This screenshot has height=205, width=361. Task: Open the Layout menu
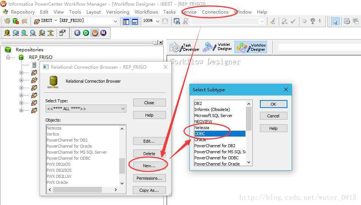click(94, 12)
